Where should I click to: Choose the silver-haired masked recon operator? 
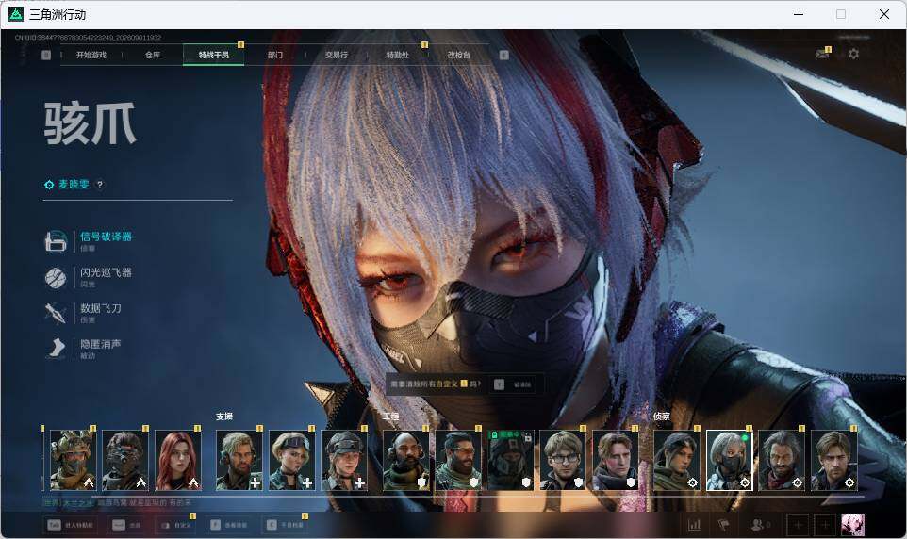(x=729, y=460)
